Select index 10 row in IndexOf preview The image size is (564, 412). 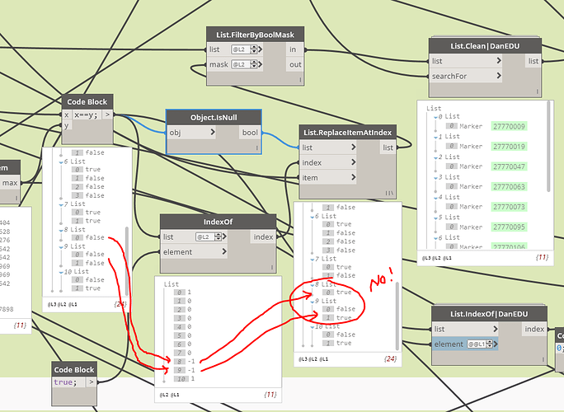tap(185, 378)
